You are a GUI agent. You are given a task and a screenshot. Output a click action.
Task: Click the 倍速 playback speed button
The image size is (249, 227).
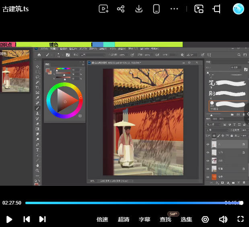point(102,219)
